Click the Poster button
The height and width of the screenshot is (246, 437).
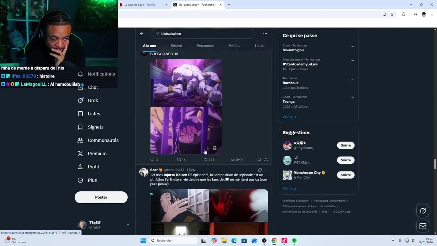click(x=101, y=197)
